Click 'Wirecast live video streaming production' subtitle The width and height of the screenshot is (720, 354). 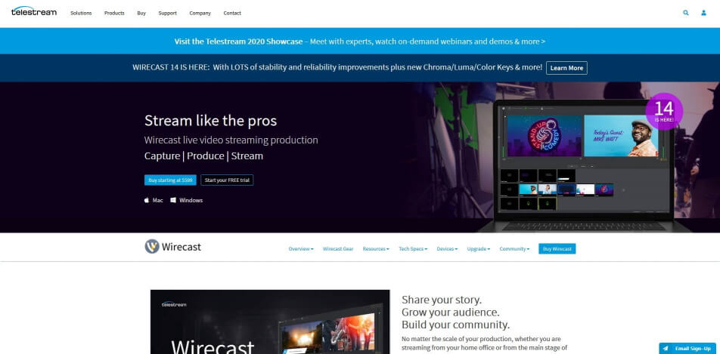click(x=231, y=140)
